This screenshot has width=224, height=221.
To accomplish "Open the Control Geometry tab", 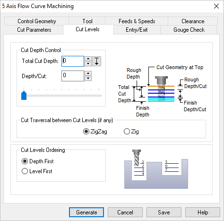I will [36, 21].
